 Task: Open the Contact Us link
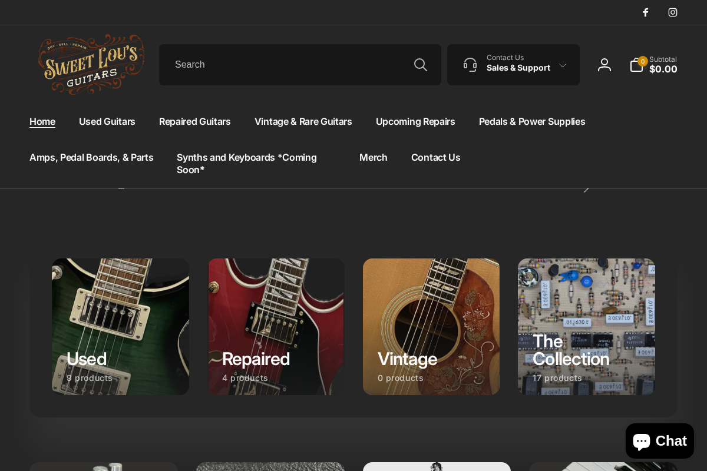435,157
